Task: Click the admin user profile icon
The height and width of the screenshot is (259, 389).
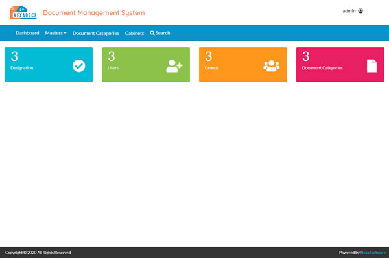Action: click(x=360, y=11)
